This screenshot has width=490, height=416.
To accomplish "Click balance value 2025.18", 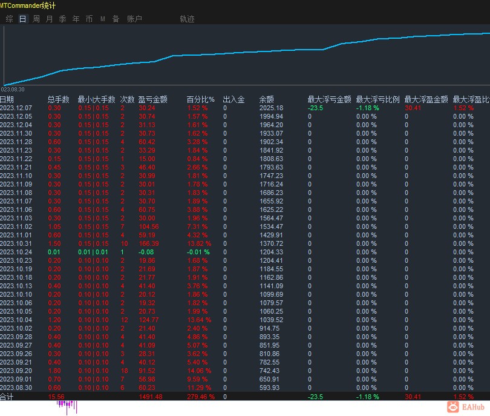I will pyautogui.click(x=271, y=108).
